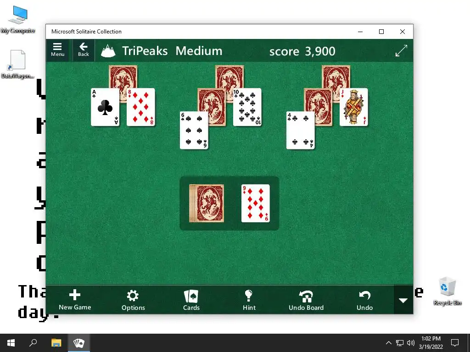Open taskbar Search magnifier
Screen dimensions: 470x352
coord(33,343)
